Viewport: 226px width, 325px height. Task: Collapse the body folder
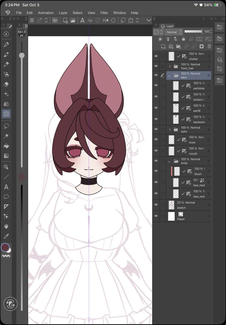click(x=169, y=161)
